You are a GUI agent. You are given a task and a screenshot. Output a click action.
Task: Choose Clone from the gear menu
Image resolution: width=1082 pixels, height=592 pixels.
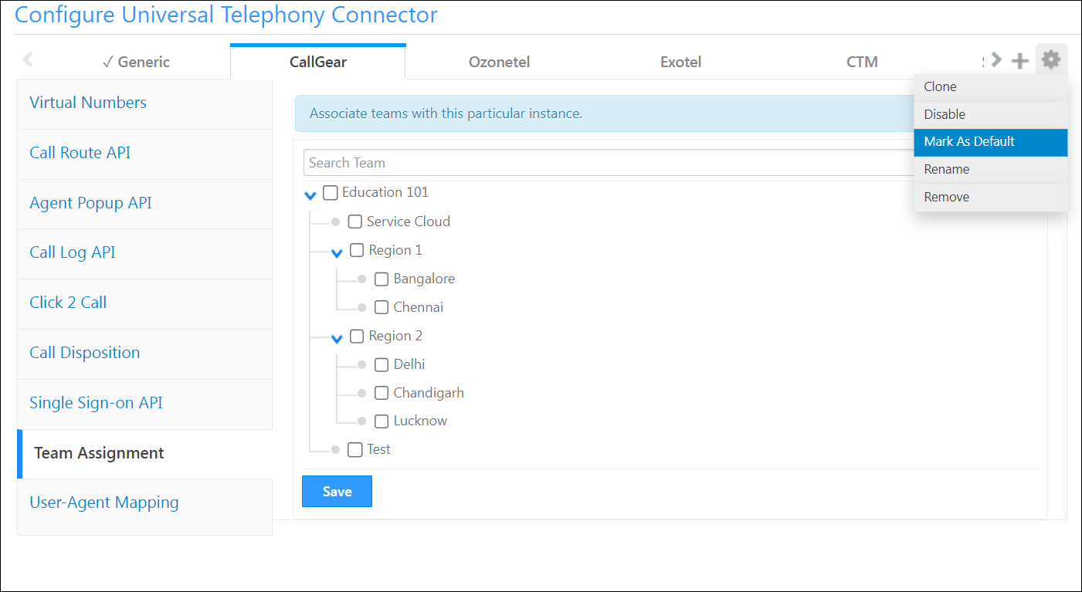click(x=991, y=87)
